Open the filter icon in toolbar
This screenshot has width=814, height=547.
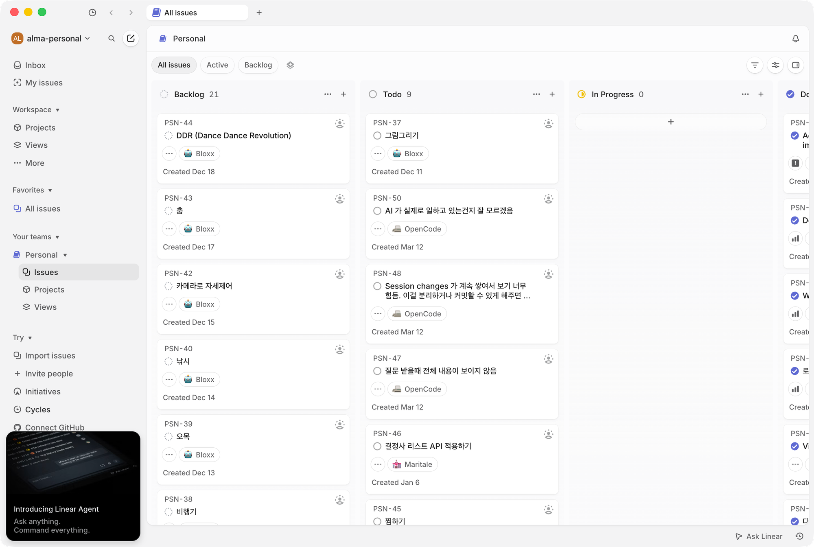(x=755, y=65)
